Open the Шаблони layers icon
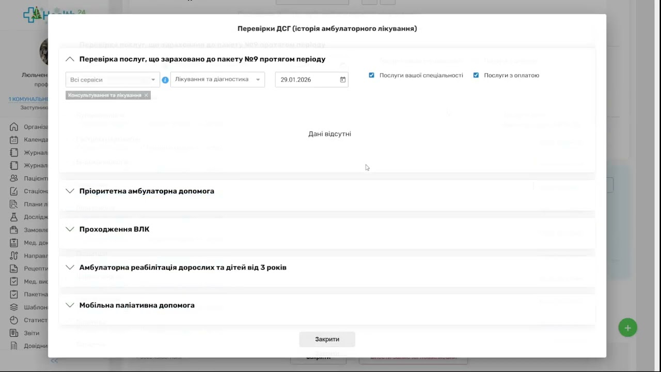 [14, 307]
